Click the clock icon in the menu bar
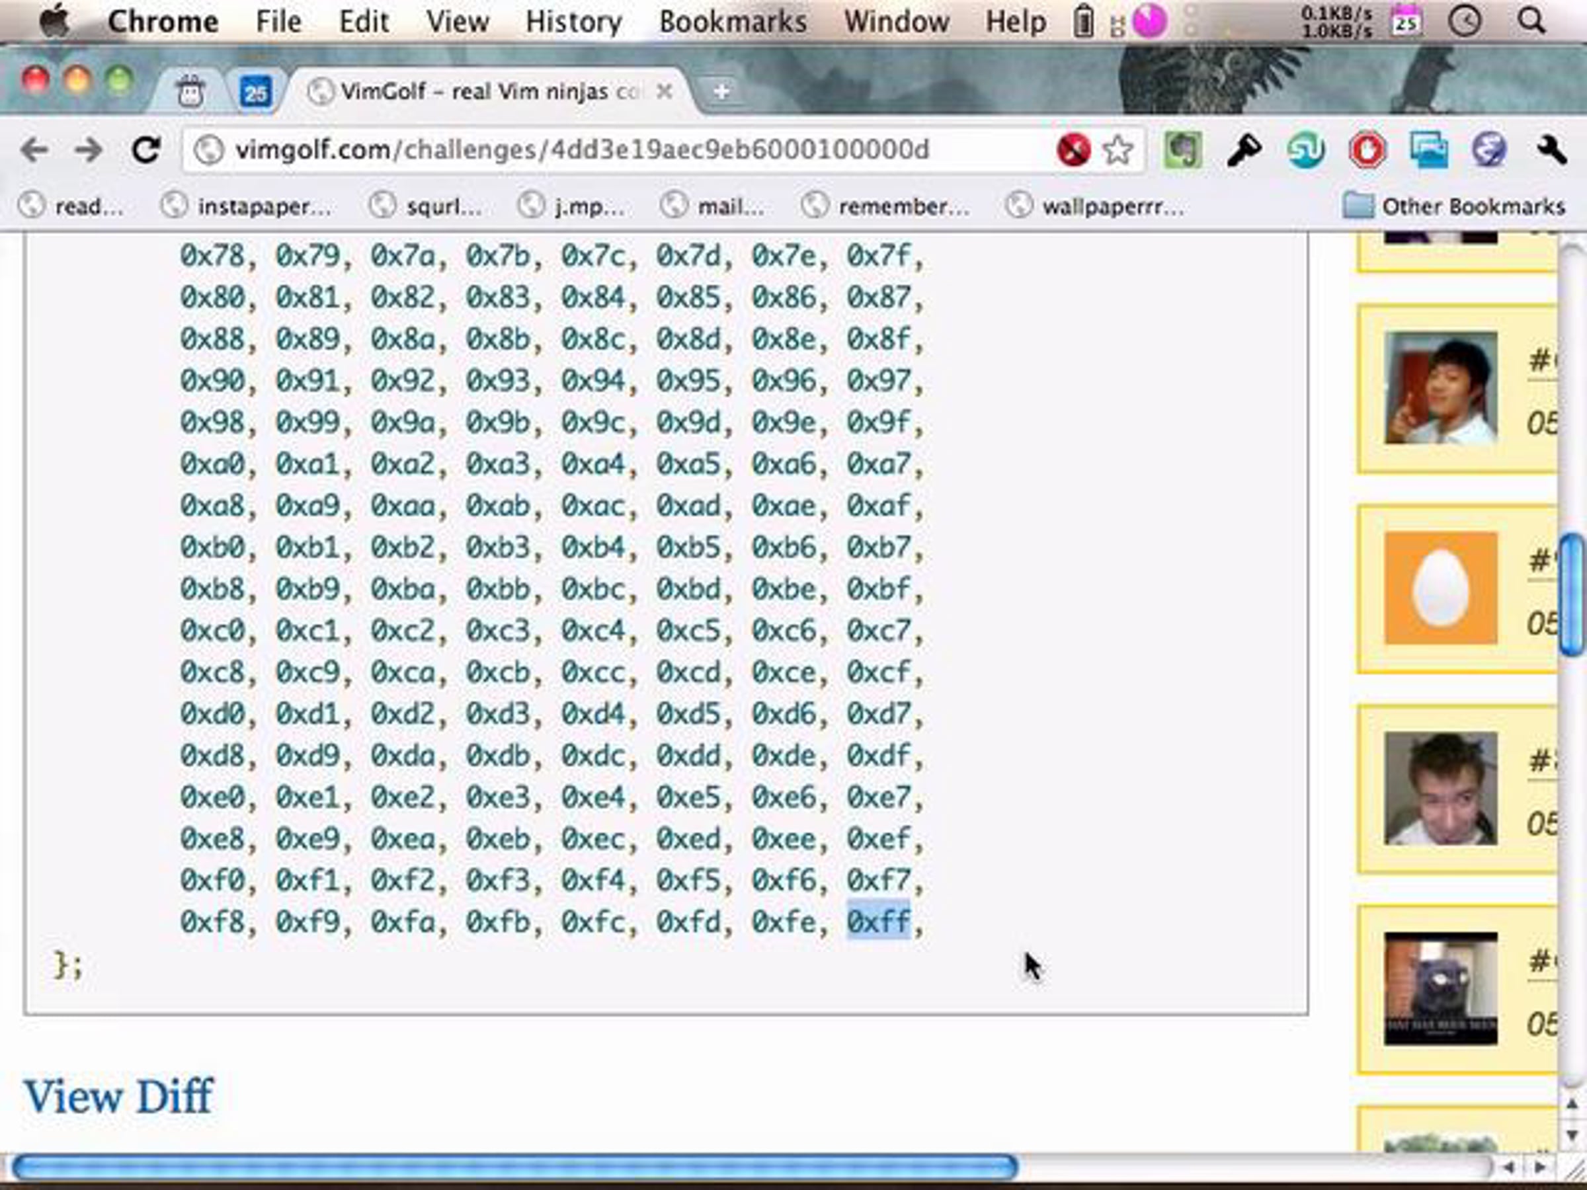Screen dimensions: 1587x1190 click(x=1465, y=20)
